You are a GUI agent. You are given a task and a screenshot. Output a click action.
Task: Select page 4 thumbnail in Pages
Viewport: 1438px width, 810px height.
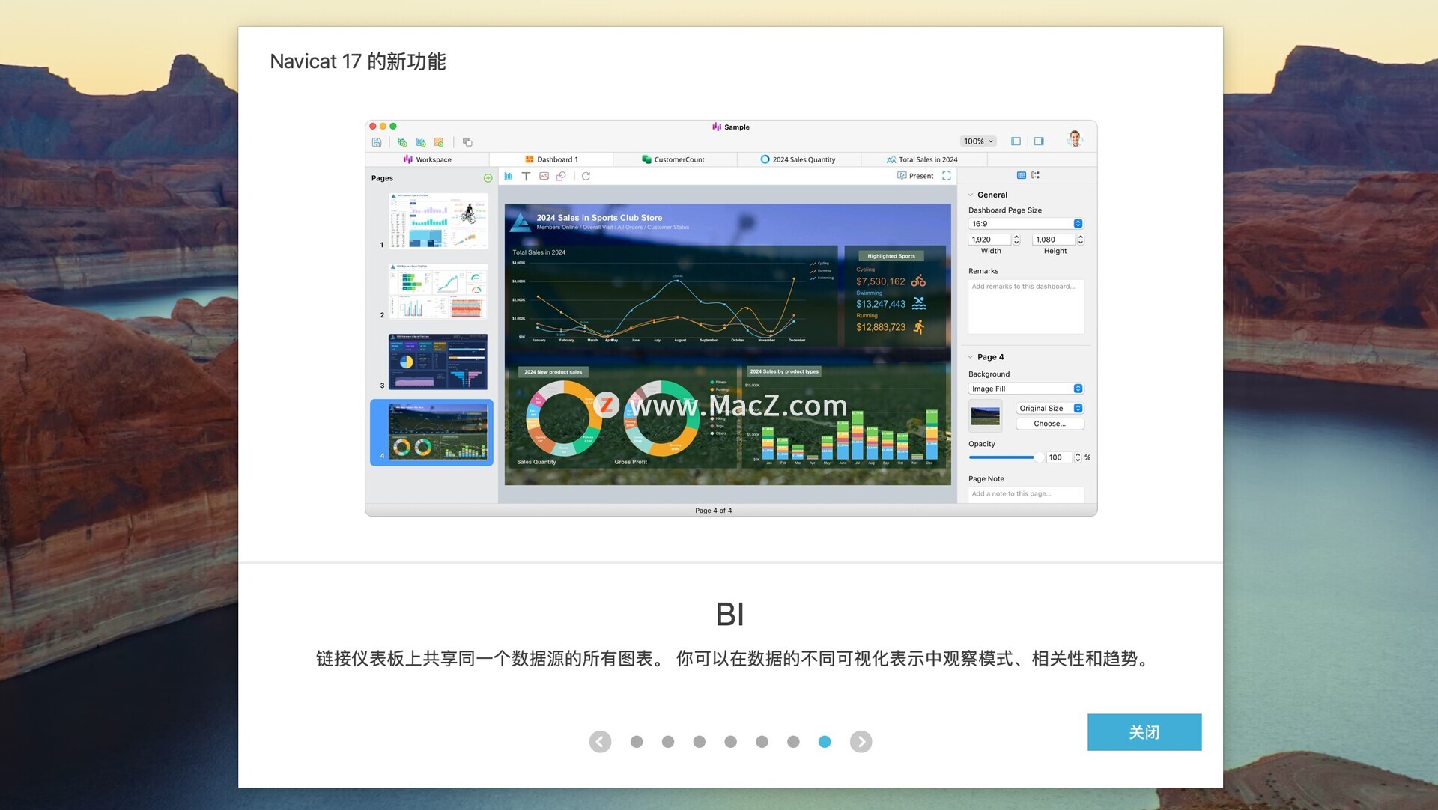click(438, 432)
